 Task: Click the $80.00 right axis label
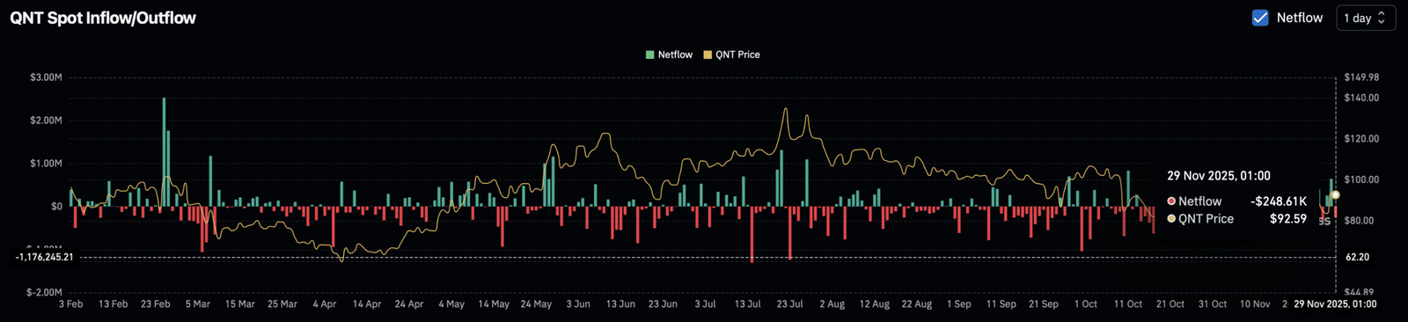(x=1359, y=221)
